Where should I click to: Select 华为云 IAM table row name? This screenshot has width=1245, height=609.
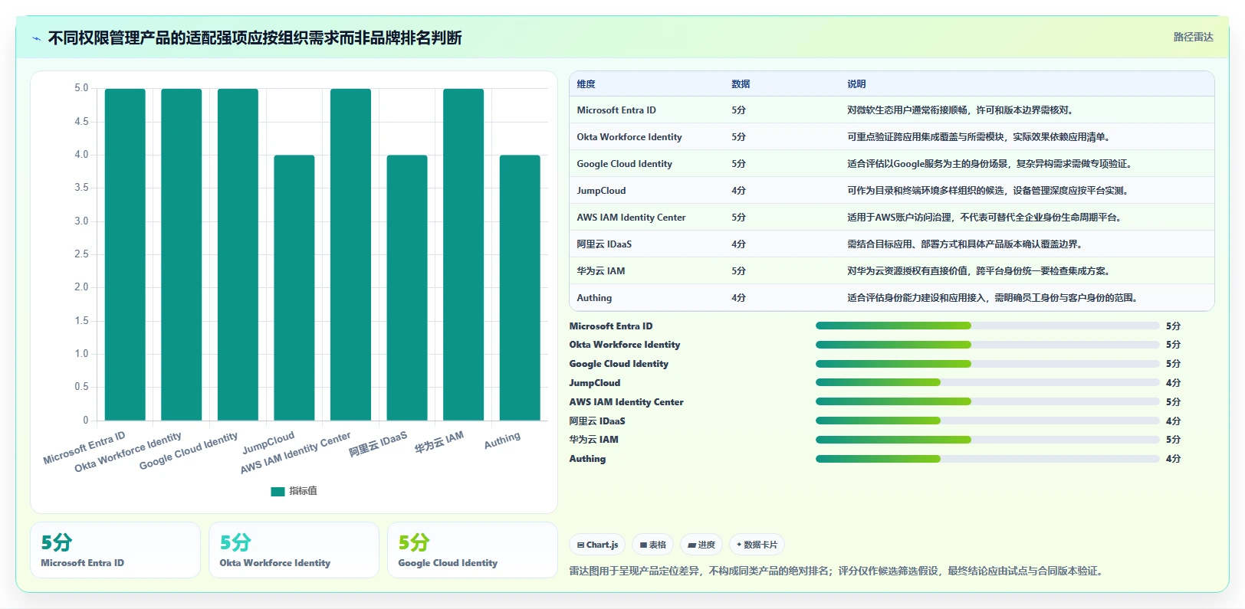tap(601, 271)
